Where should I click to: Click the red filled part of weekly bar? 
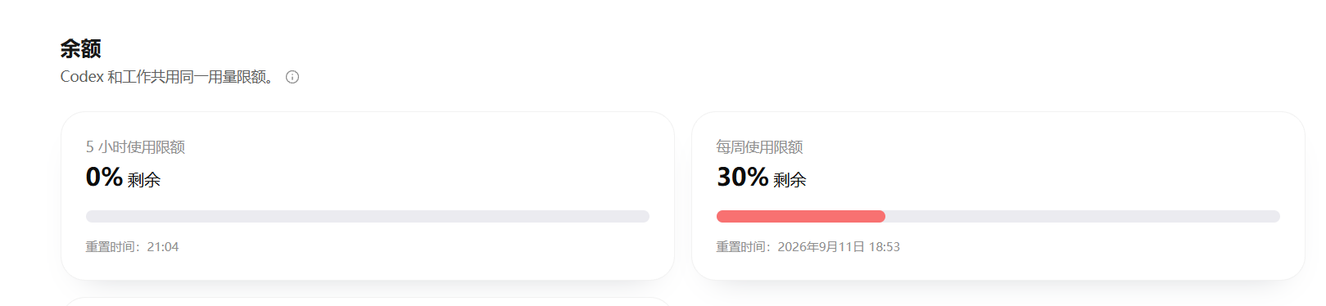click(801, 217)
